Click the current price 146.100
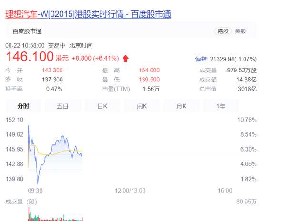Image resolution: width=286 pixels, height=223 pixels. [x=30, y=56]
